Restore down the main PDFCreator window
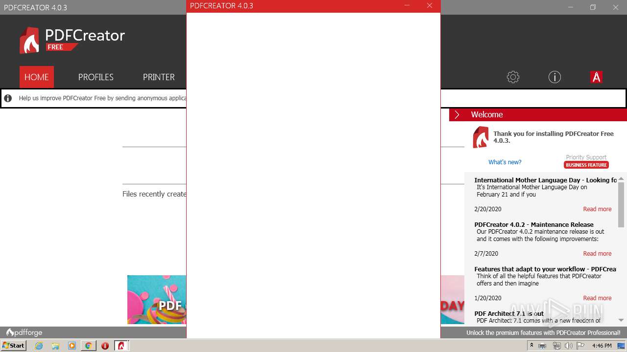 [593, 7]
